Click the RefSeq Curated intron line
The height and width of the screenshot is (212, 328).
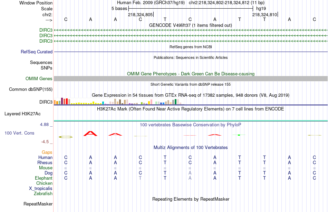[191, 52]
